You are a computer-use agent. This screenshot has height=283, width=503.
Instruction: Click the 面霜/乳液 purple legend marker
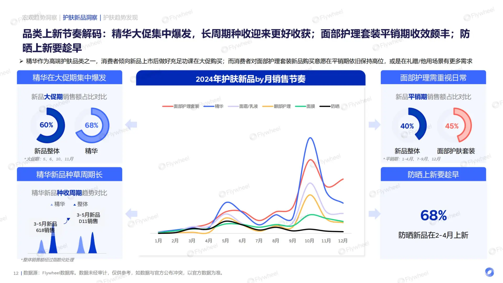[x=233, y=106]
